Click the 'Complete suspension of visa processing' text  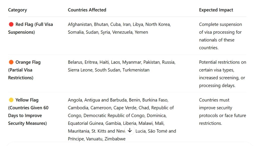point(220,36)
